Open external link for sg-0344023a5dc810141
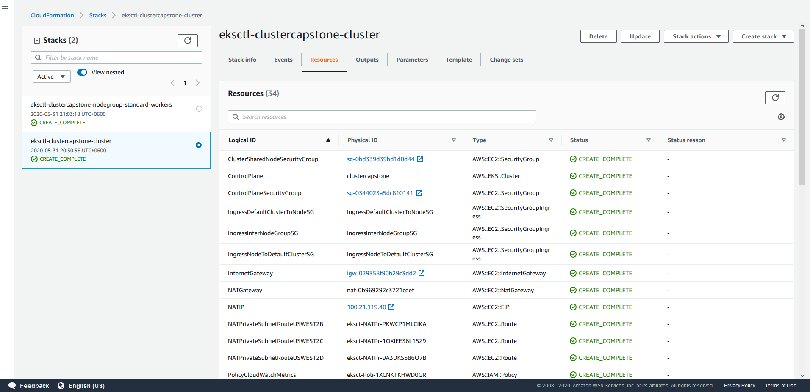 click(419, 193)
